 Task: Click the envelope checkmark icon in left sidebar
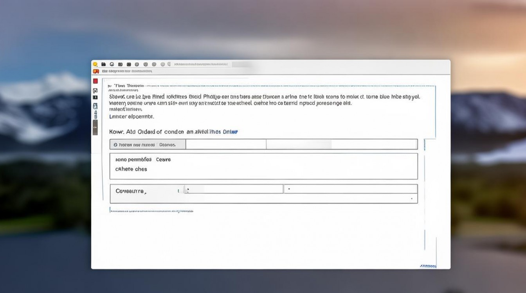pyautogui.click(x=95, y=90)
